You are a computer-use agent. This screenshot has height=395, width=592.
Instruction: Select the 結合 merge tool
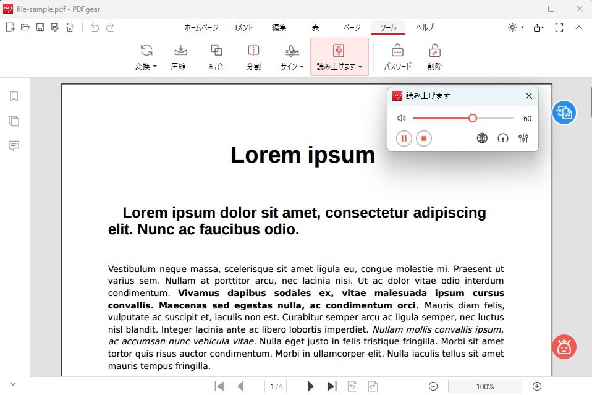pos(216,56)
